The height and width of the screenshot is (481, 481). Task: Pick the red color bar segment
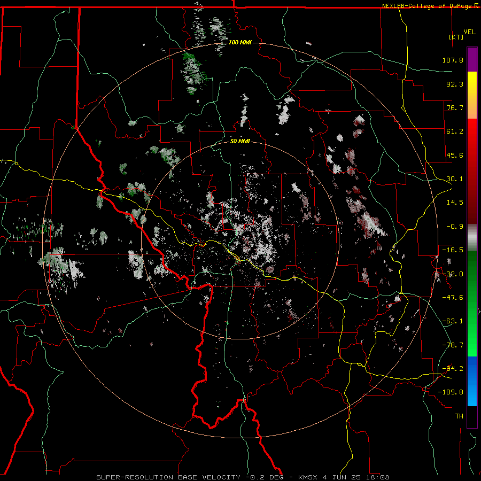point(472,171)
